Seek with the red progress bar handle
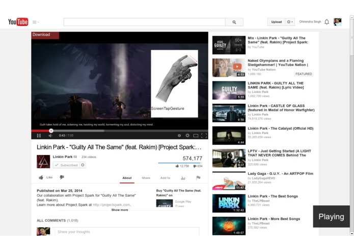This screenshot has width=354, height=251. 51,131
